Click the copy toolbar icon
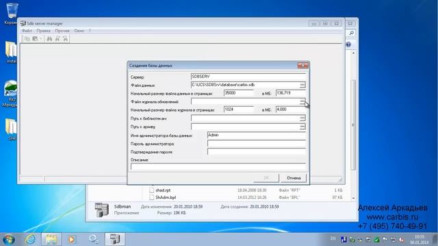The width and height of the screenshot is (438, 246). click(x=27, y=39)
